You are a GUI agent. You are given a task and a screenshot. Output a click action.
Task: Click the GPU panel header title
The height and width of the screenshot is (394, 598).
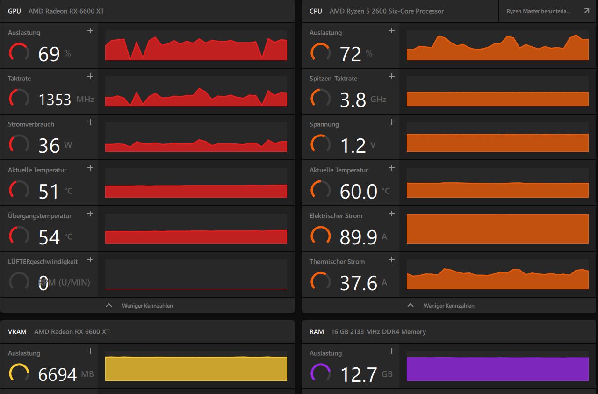coord(14,11)
